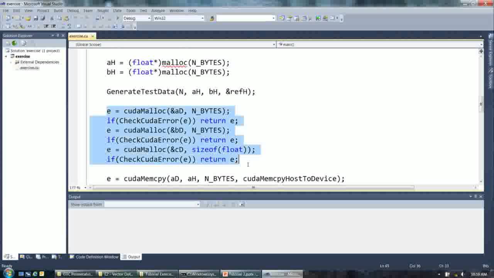This screenshot has height=278, width=494.
Task: Open Tutorial 2.pptx from taskbar
Action: [x=240, y=274]
